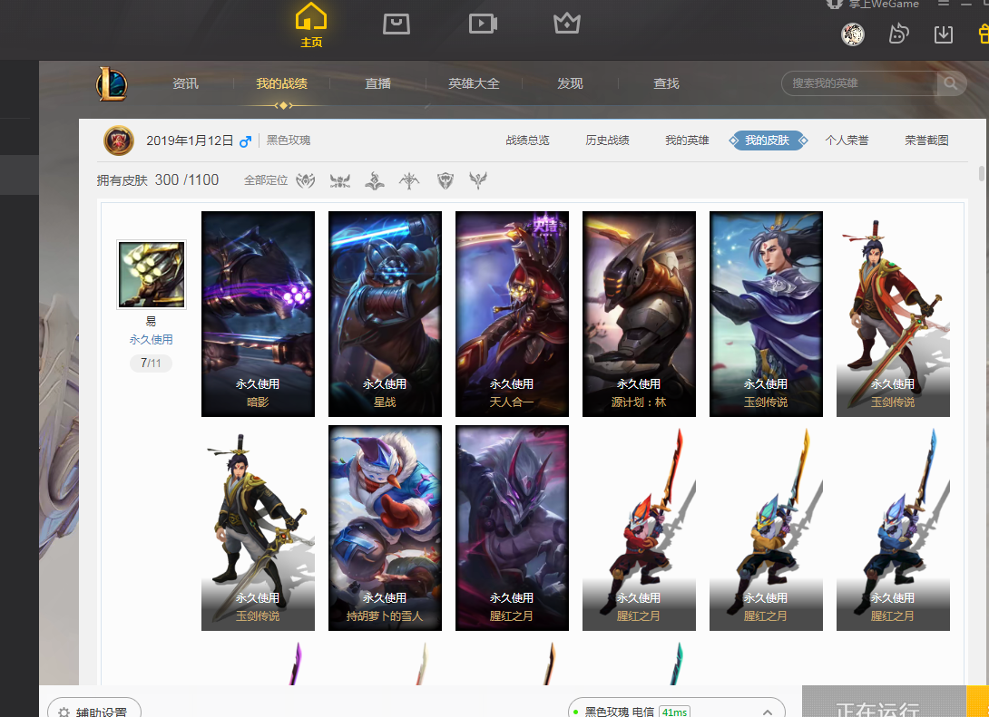This screenshot has width=989, height=717.
Task: Go to 资讯 news tab
Action: (x=185, y=83)
